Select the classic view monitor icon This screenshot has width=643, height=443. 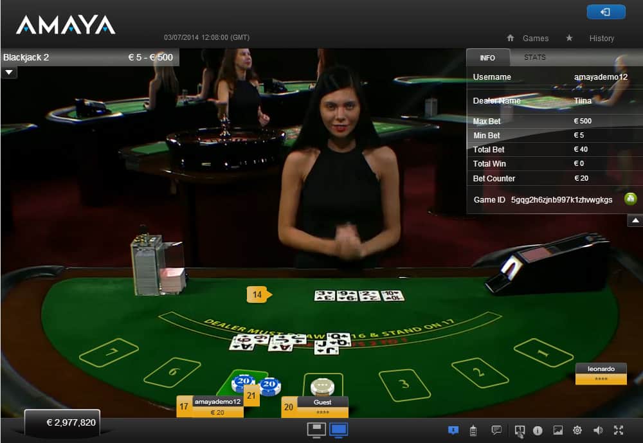(316, 430)
